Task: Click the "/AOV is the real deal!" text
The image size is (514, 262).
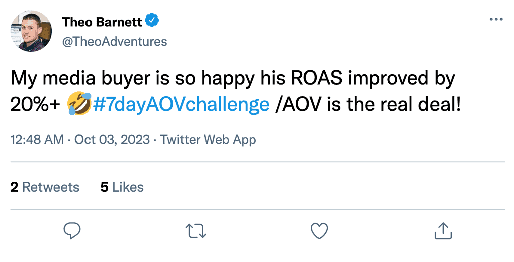Action: pos(368,104)
